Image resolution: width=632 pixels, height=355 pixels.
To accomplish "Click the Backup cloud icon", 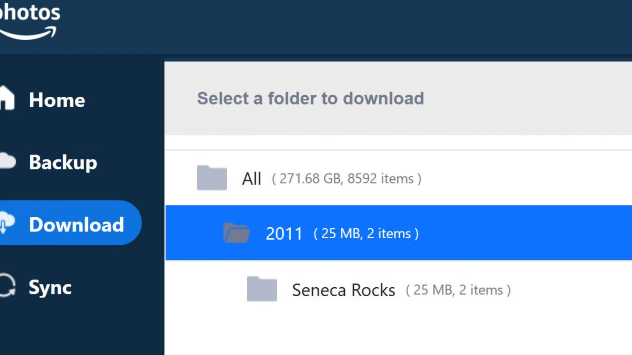I will coord(6,161).
